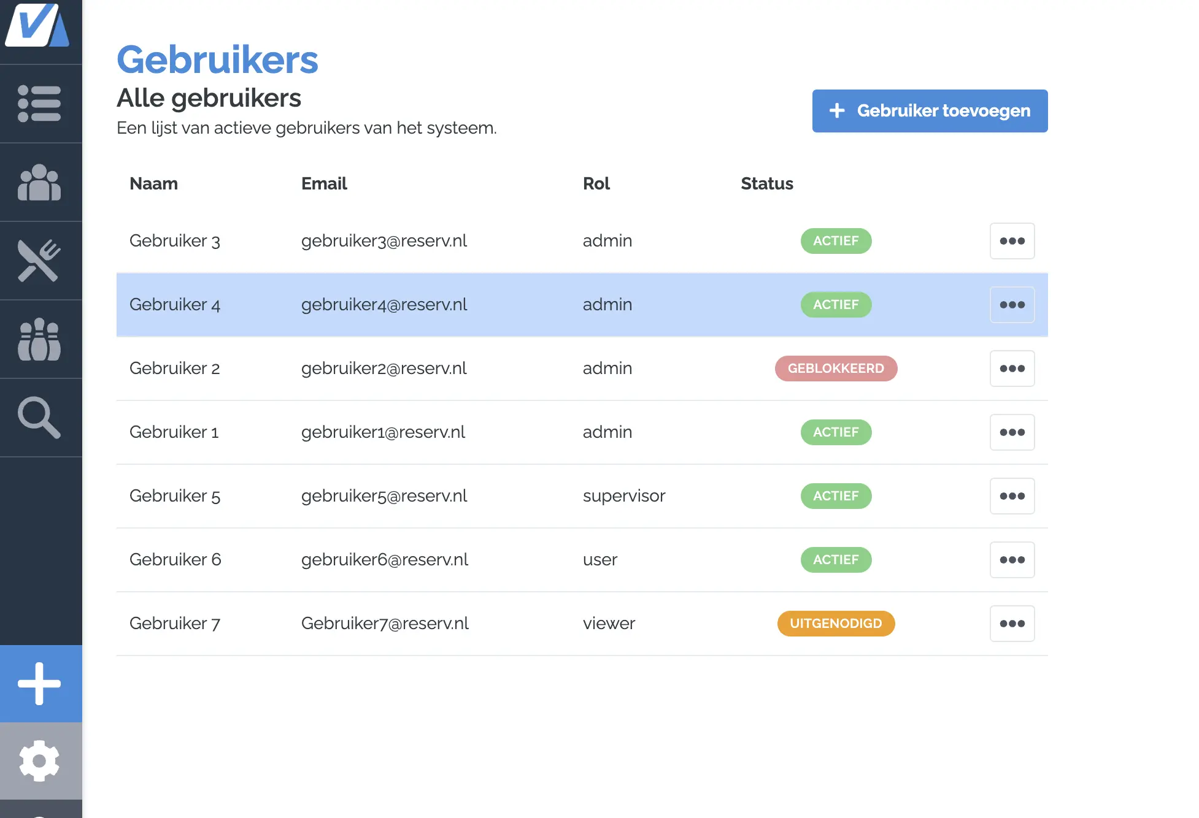Click the app logo in sidebar
The image size is (1199, 818).
click(x=37, y=25)
